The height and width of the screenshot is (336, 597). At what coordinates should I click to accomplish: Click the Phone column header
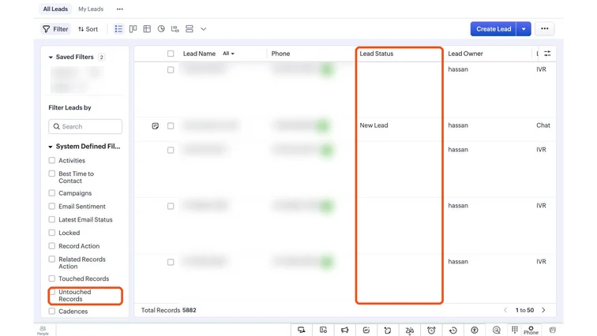click(x=280, y=54)
